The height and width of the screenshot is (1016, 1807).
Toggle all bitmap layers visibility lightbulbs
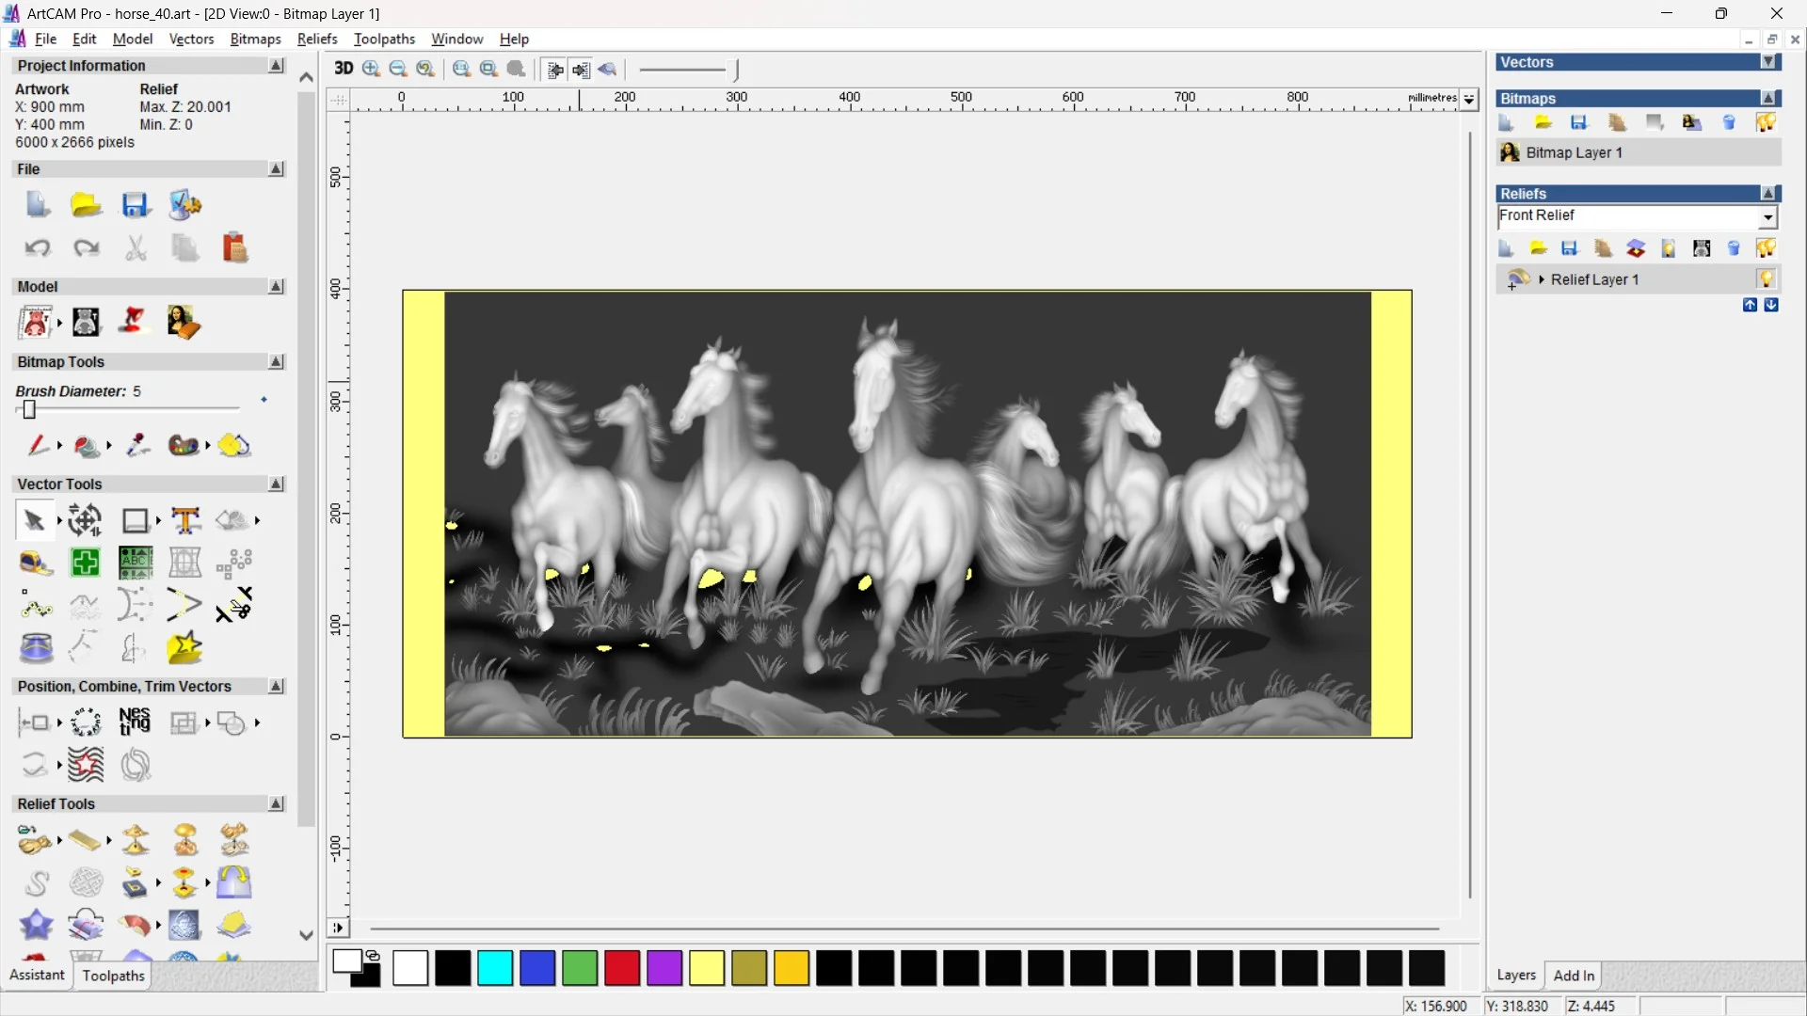coord(1766,122)
